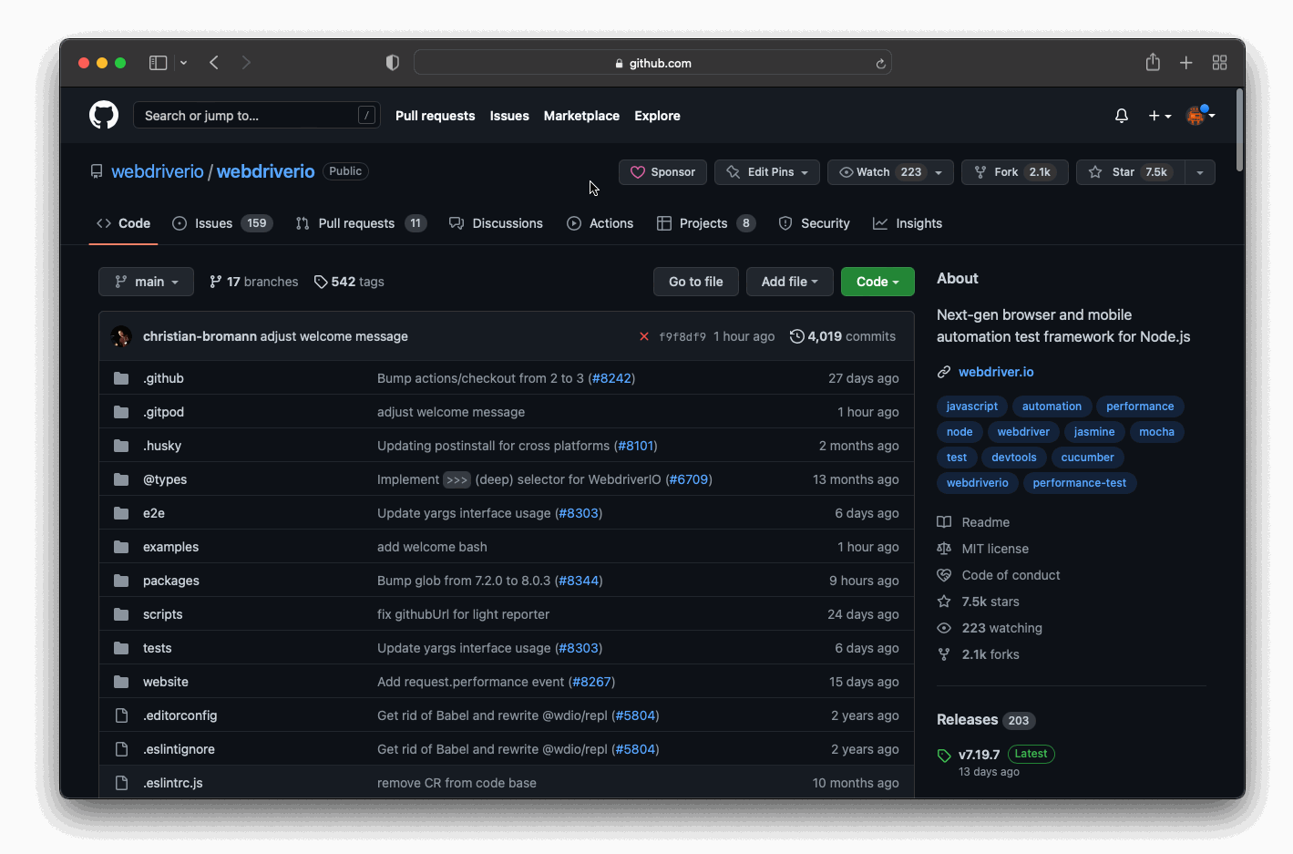Switch to the Projects tab

click(706, 223)
